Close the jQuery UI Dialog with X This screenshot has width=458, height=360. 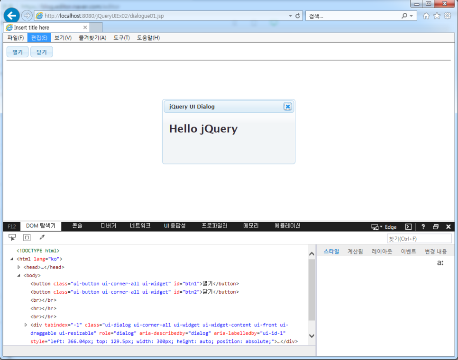pos(287,107)
